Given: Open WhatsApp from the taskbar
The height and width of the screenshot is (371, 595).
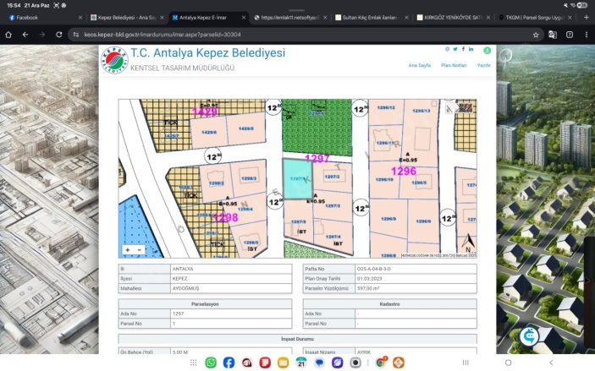Looking at the screenshot, I should pos(211,363).
